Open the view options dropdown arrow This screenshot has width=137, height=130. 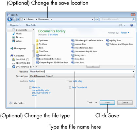point(124,25)
